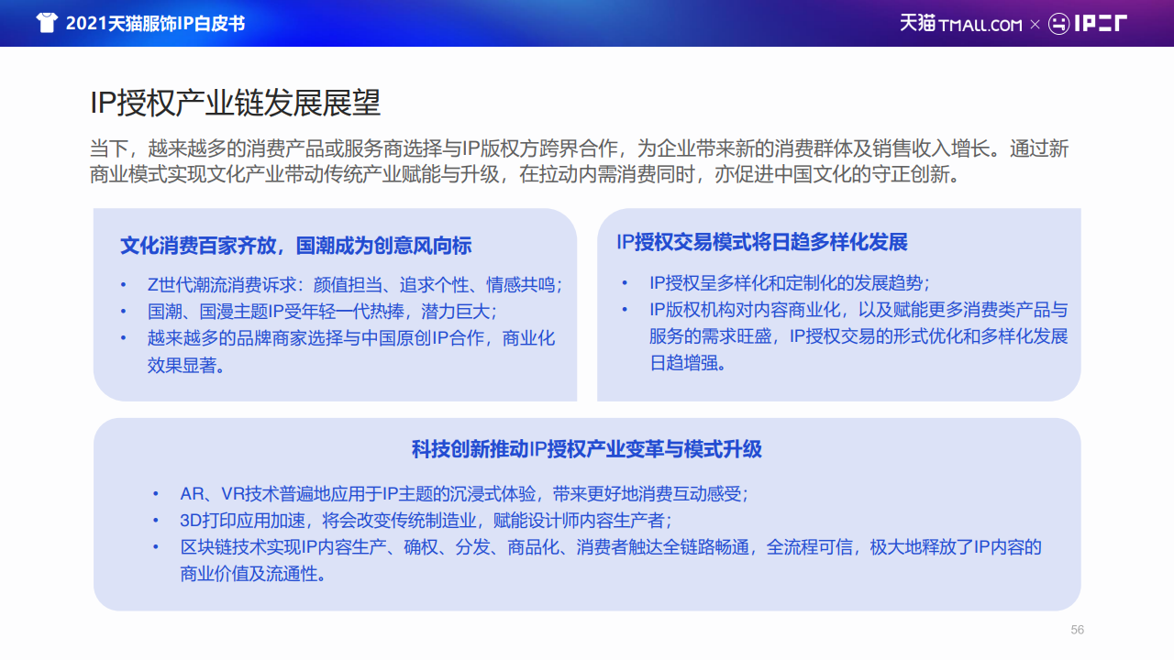Click the slide title IP授权产业链发展展望
The width and height of the screenshot is (1174, 660).
pos(236,103)
